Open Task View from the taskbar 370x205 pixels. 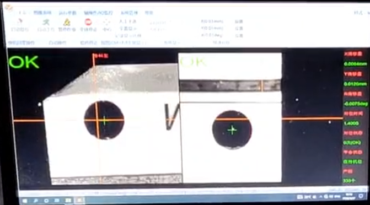coord(57,201)
